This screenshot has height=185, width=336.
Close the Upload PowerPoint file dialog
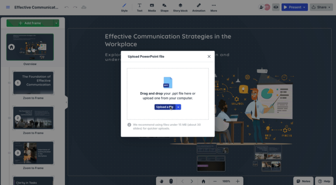[209, 57]
